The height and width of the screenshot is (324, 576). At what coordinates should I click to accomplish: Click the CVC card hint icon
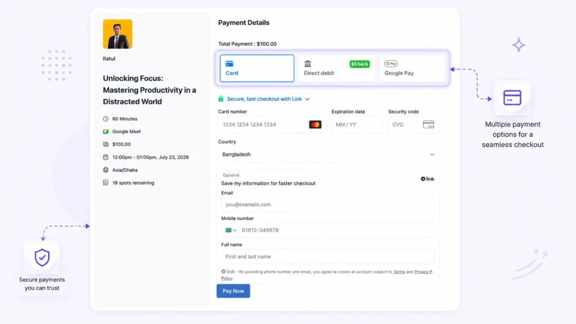(x=428, y=124)
